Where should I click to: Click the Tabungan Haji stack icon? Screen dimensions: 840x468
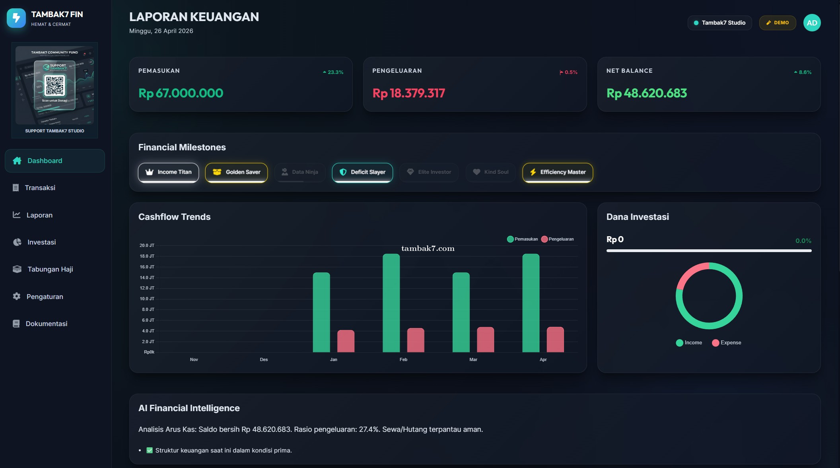tap(17, 269)
